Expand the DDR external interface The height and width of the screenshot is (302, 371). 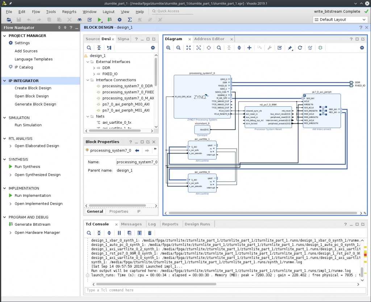pyautogui.click(x=94, y=68)
